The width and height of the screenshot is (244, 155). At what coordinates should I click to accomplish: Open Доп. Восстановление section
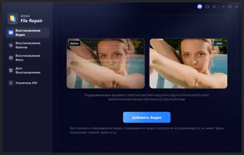(x=27, y=70)
